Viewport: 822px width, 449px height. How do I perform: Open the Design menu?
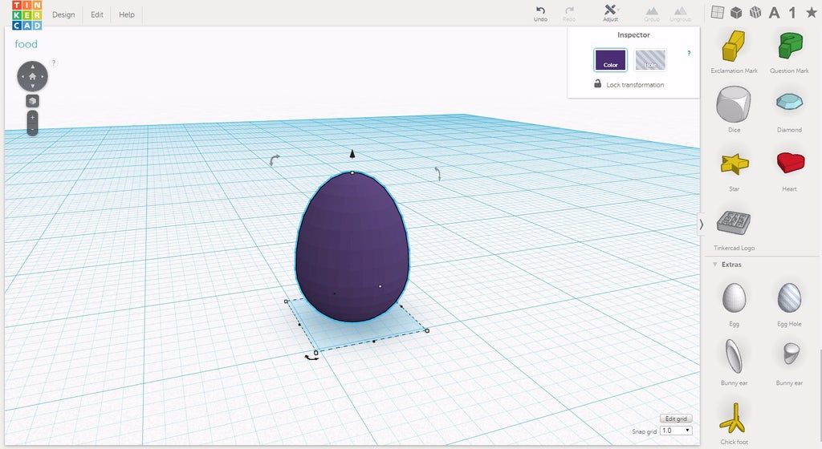[x=63, y=14]
